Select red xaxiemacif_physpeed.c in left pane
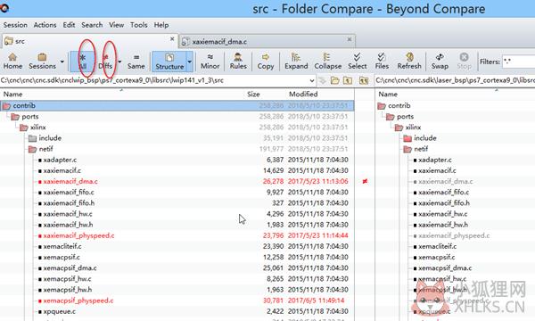Viewport: 535px width, 321px height. 78,235
